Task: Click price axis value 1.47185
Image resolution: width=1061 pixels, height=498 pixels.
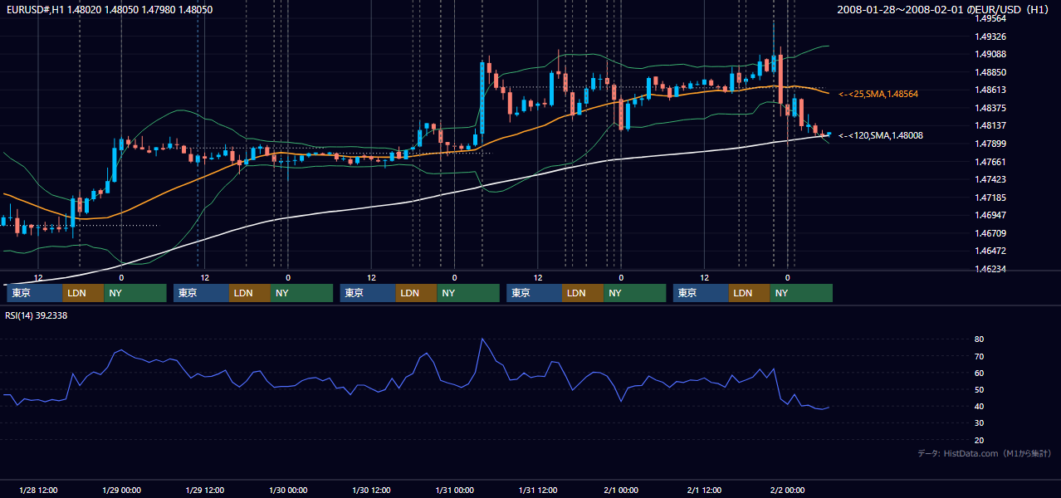Action: [990, 198]
